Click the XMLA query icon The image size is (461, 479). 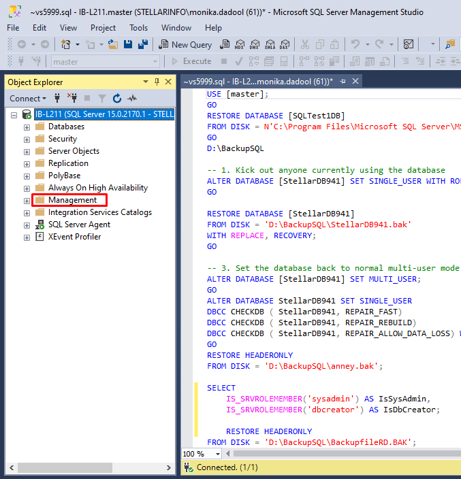tap(270, 45)
